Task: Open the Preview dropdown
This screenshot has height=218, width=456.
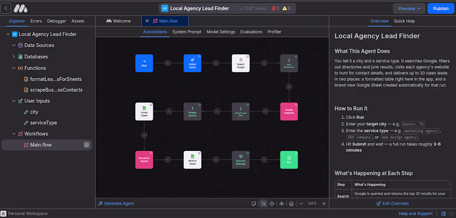Action: coord(409,8)
